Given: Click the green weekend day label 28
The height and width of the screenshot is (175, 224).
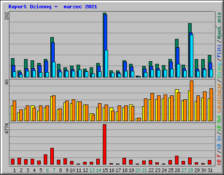Looking at the screenshot, I should [190, 170].
